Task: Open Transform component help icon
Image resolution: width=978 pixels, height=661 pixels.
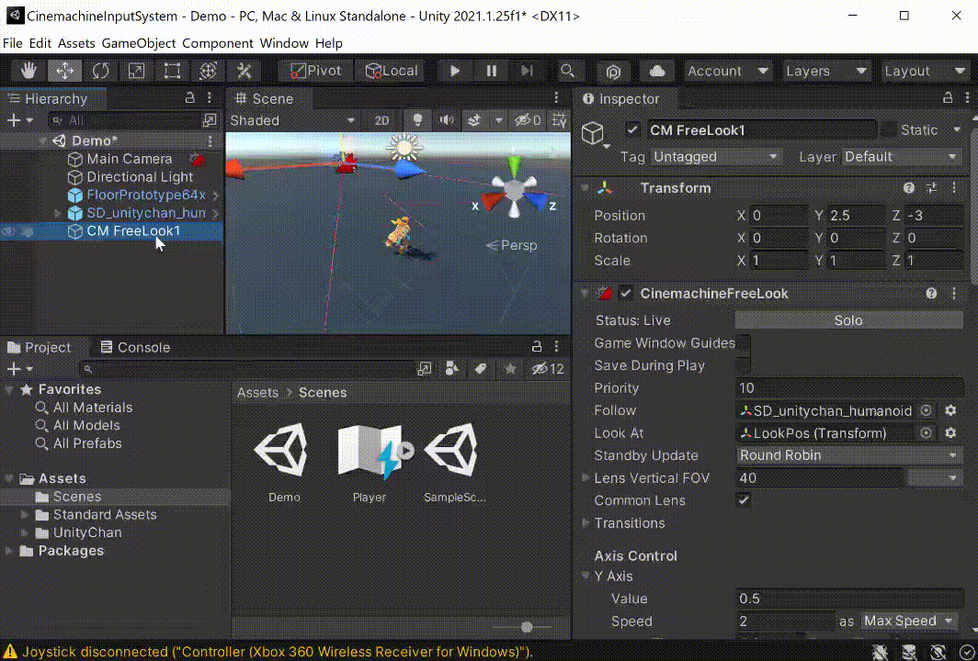Action: pyautogui.click(x=909, y=187)
